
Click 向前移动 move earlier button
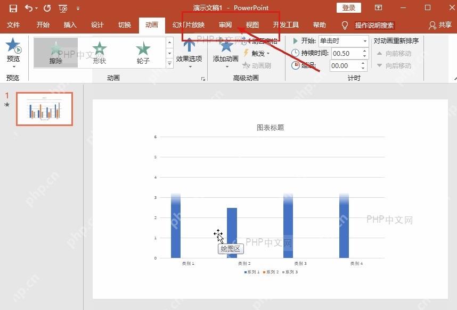pyautogui.click(x=394, y=54)
